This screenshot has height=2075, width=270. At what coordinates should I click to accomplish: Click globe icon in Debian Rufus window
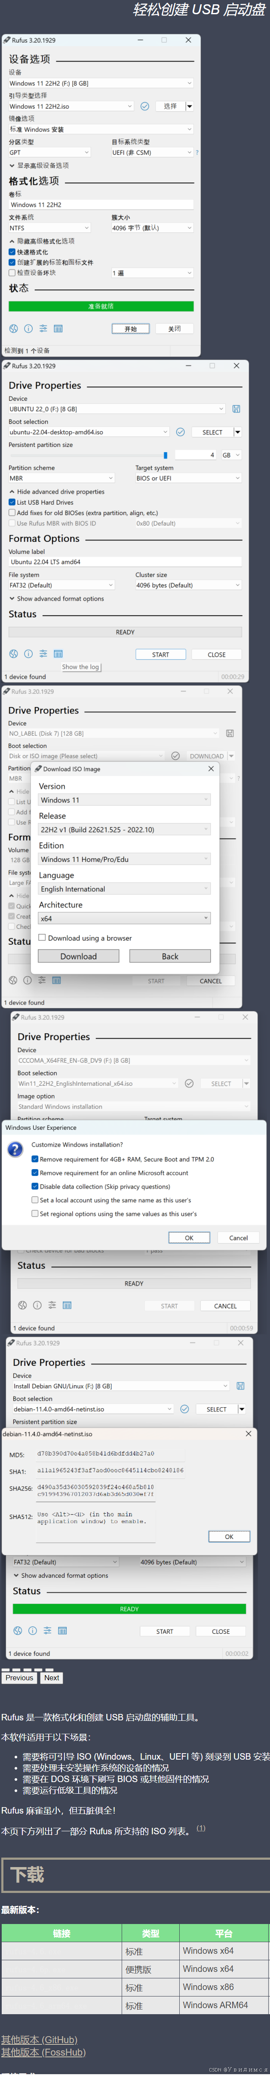[18, 1630]
